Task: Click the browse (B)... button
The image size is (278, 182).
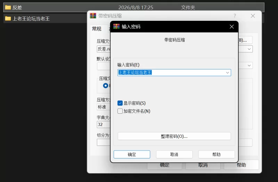Action: (x=245, y=40)
